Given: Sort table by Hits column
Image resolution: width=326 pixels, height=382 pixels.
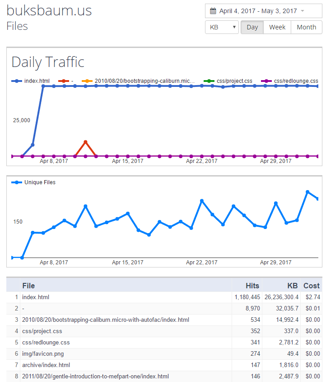Looking at the screenshot, I should coord(252,286).
